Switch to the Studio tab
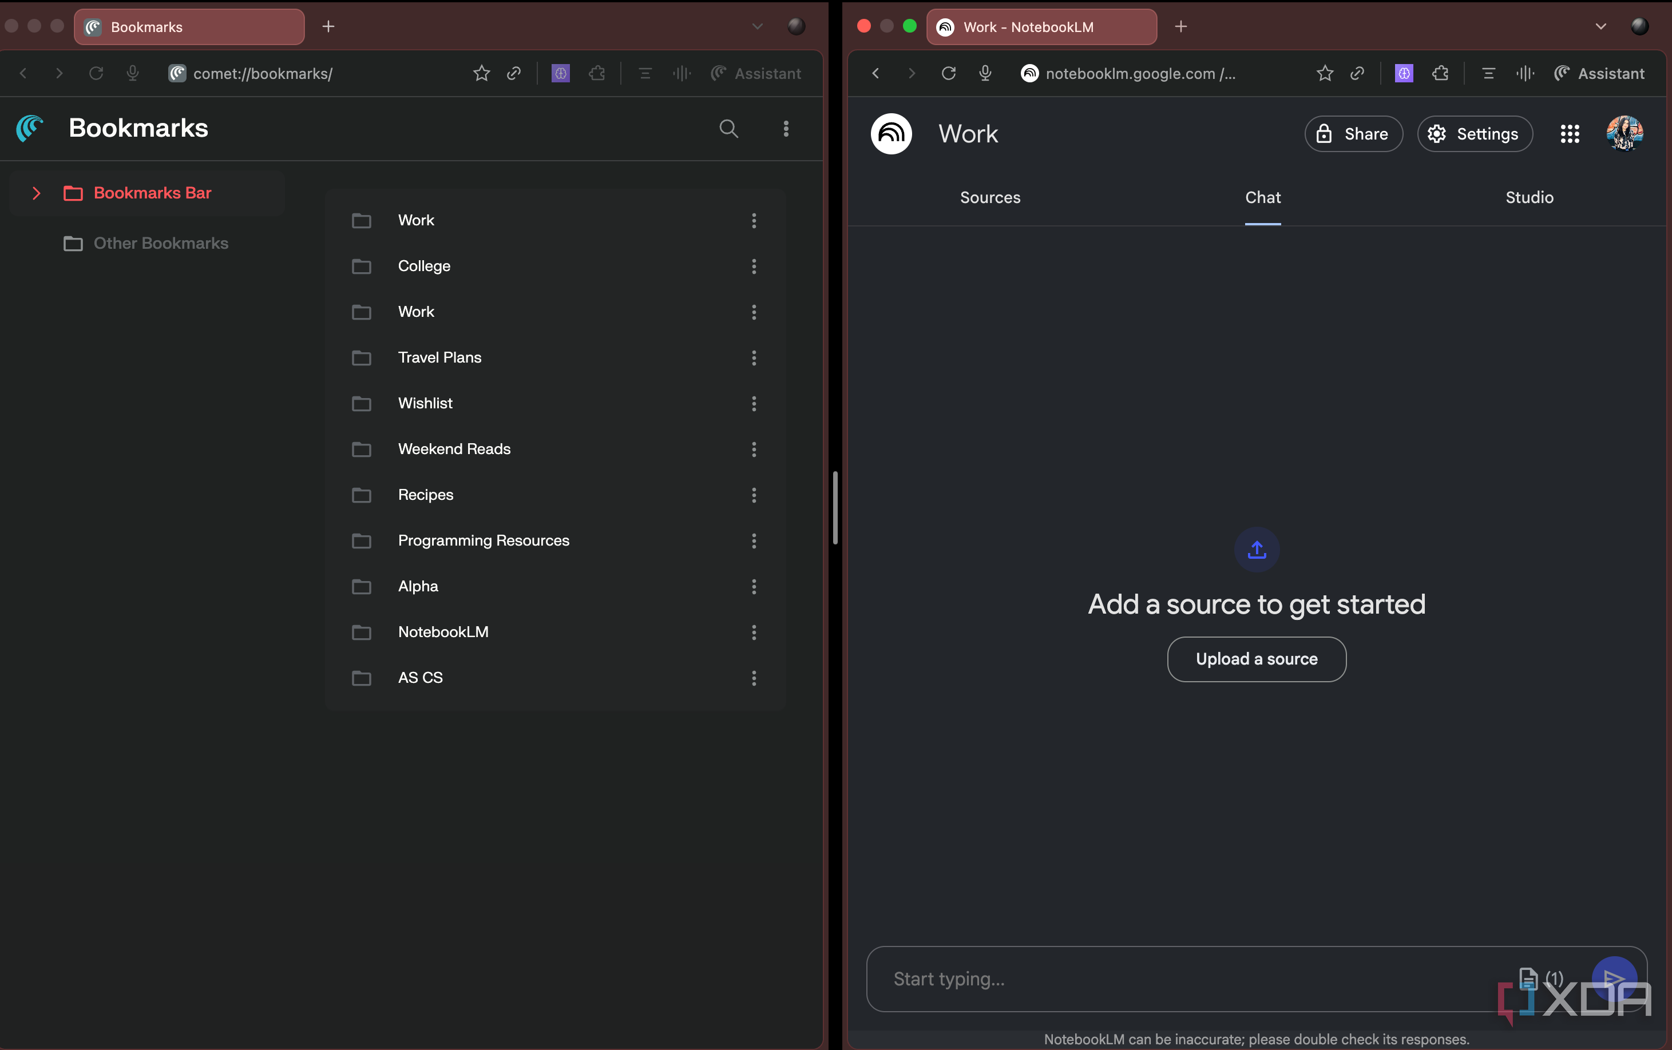Image resolution: width=1672 pixels, height=1050 pixels. 1529,198
